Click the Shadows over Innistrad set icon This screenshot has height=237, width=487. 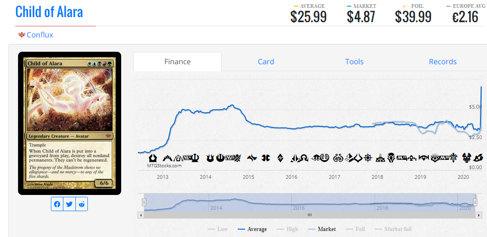coord(304,158)
